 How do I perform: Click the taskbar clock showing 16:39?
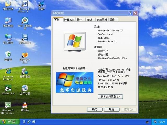click(162, 122)
